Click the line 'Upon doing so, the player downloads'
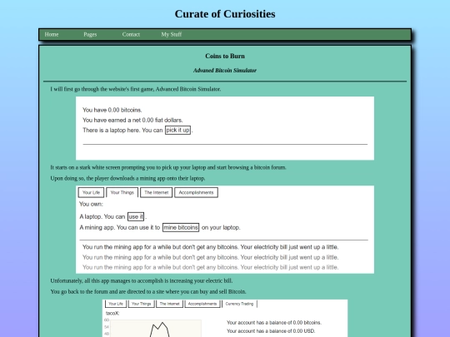This screenshot has height=337, width=450. tap(127, 178)
